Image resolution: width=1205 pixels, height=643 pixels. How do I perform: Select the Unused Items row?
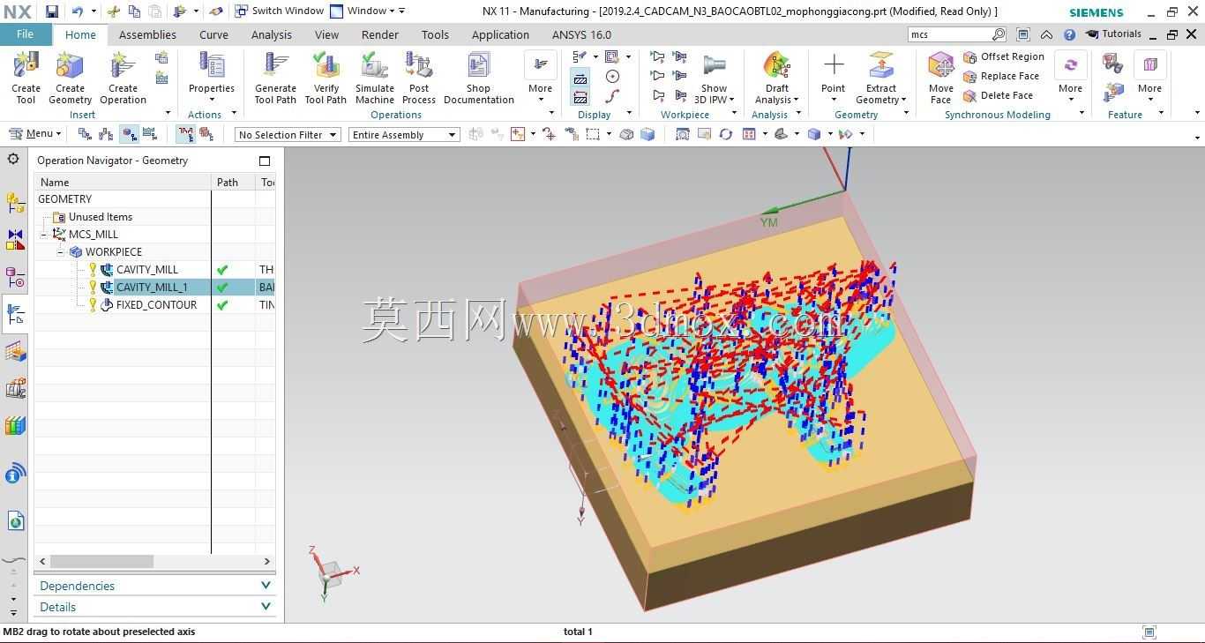click(x=100, y=217)
